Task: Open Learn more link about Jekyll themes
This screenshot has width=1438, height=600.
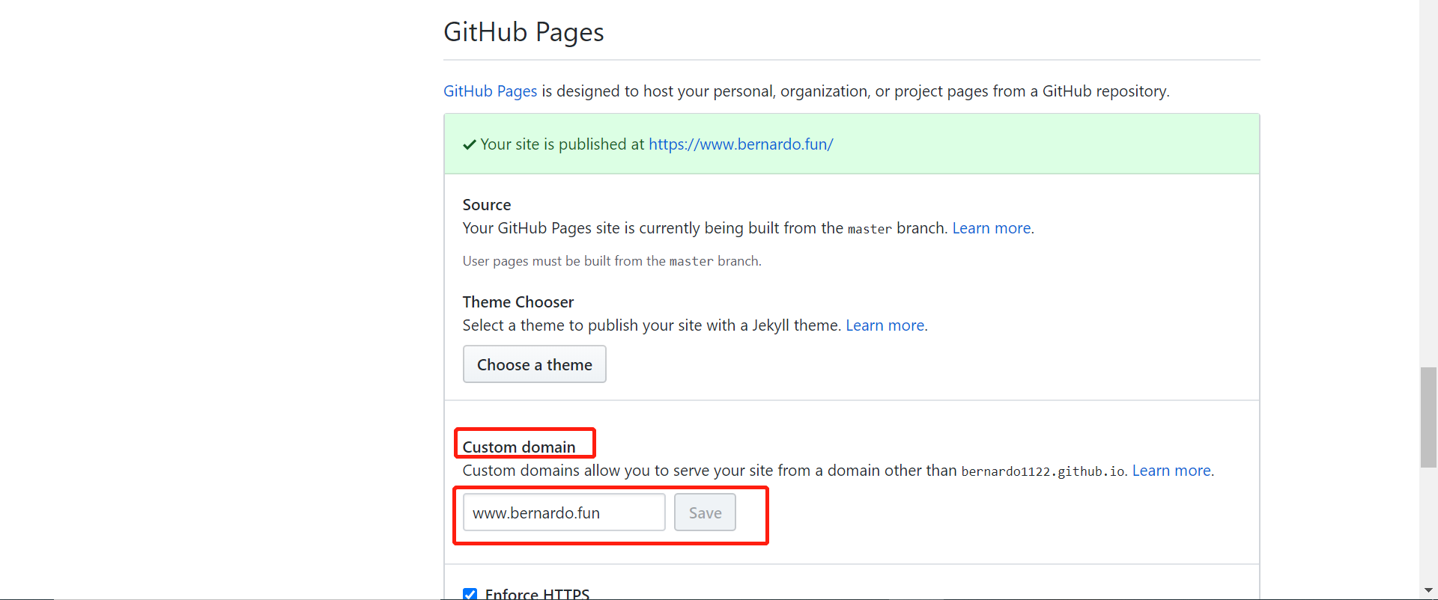Action: coord(885,325)
